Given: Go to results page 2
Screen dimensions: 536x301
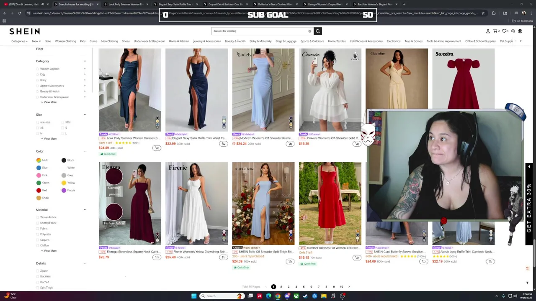Looking at the screenshot, I should 281,287.
